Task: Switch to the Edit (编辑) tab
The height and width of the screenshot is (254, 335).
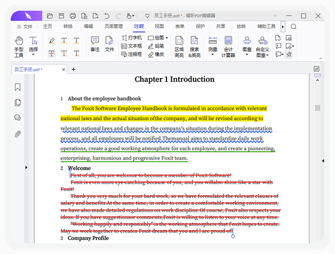Action: [88, 26]
